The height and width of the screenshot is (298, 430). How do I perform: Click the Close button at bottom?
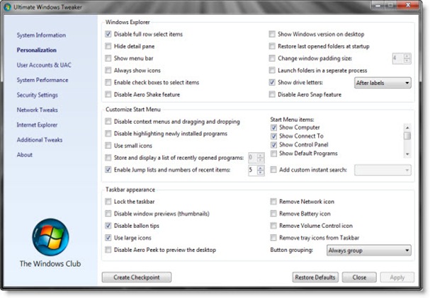(x=359, y=277)
